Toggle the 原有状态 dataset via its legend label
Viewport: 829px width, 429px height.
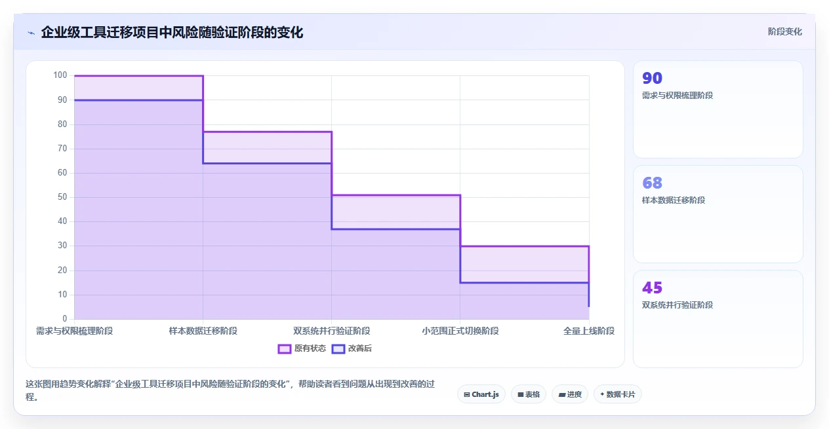point(310,348)
